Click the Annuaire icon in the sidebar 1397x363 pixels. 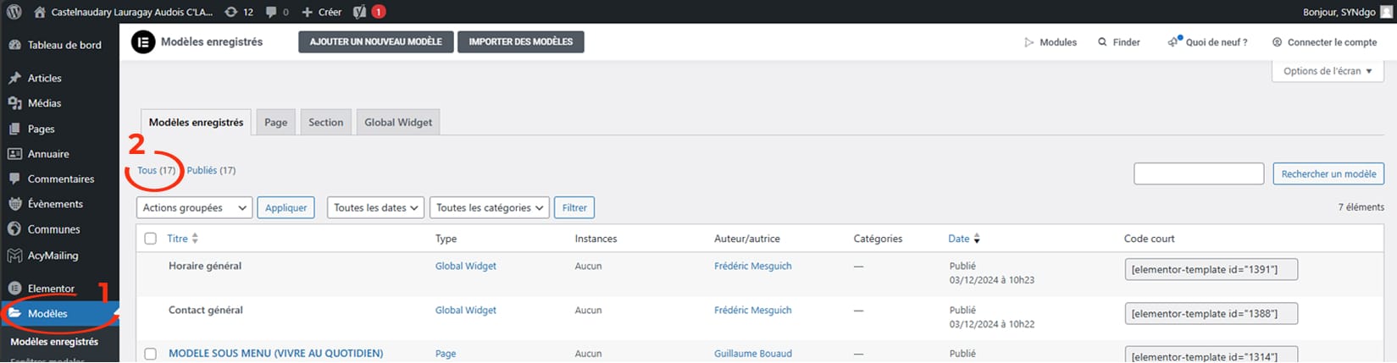point(14,154)
